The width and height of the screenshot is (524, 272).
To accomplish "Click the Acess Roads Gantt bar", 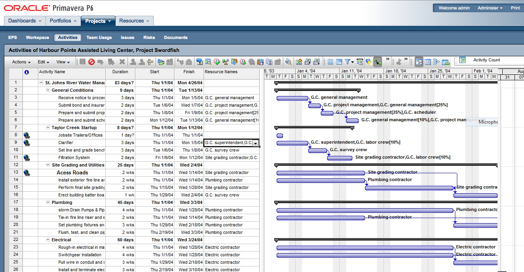I will tap(320, 173).
